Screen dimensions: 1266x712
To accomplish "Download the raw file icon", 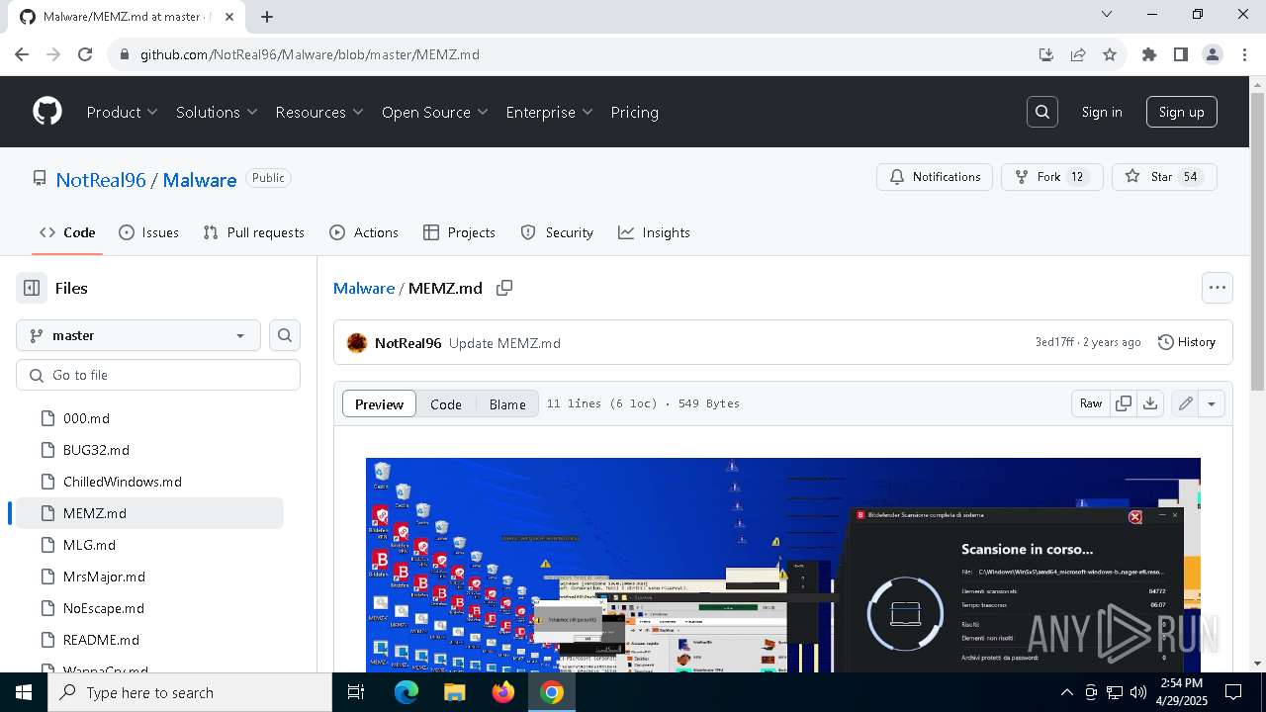I will click(1150, 403).
